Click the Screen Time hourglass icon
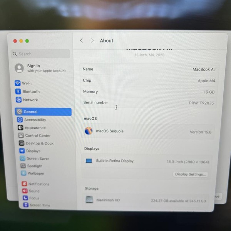This screenshot has width=231, height=231. click(x=26, y=205)
